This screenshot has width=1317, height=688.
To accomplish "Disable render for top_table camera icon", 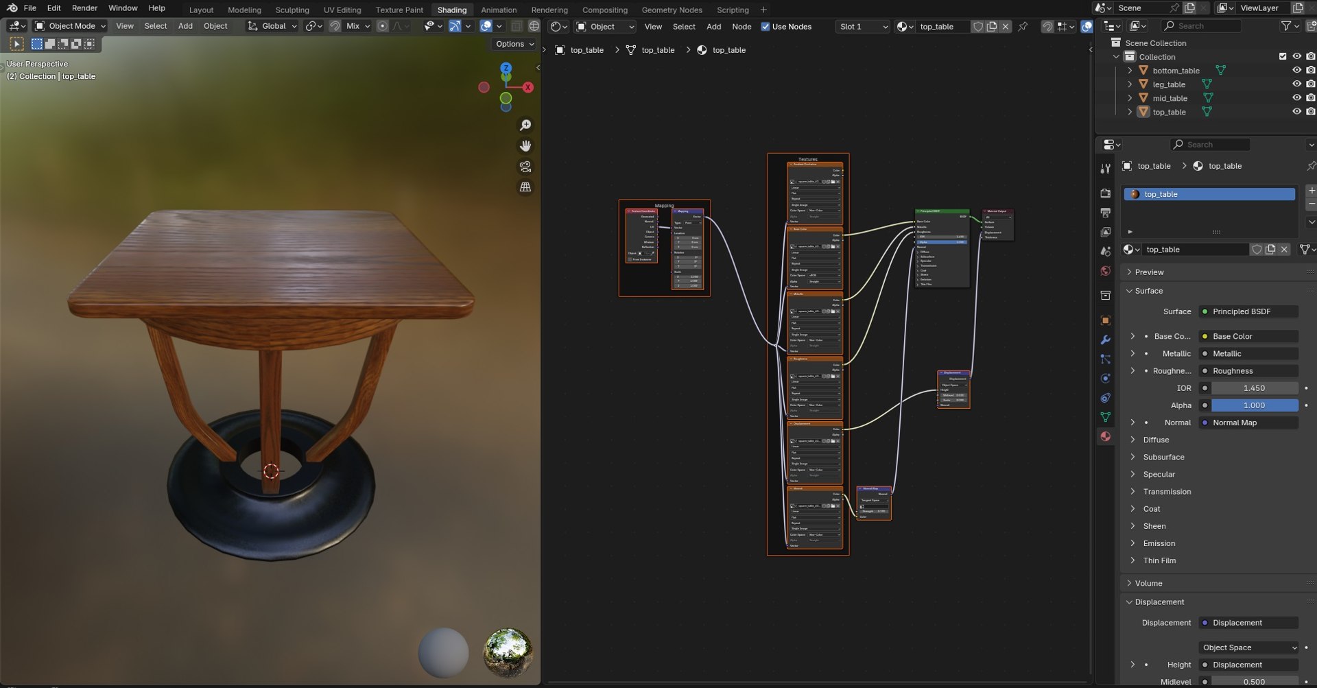I will point(1310,111).
